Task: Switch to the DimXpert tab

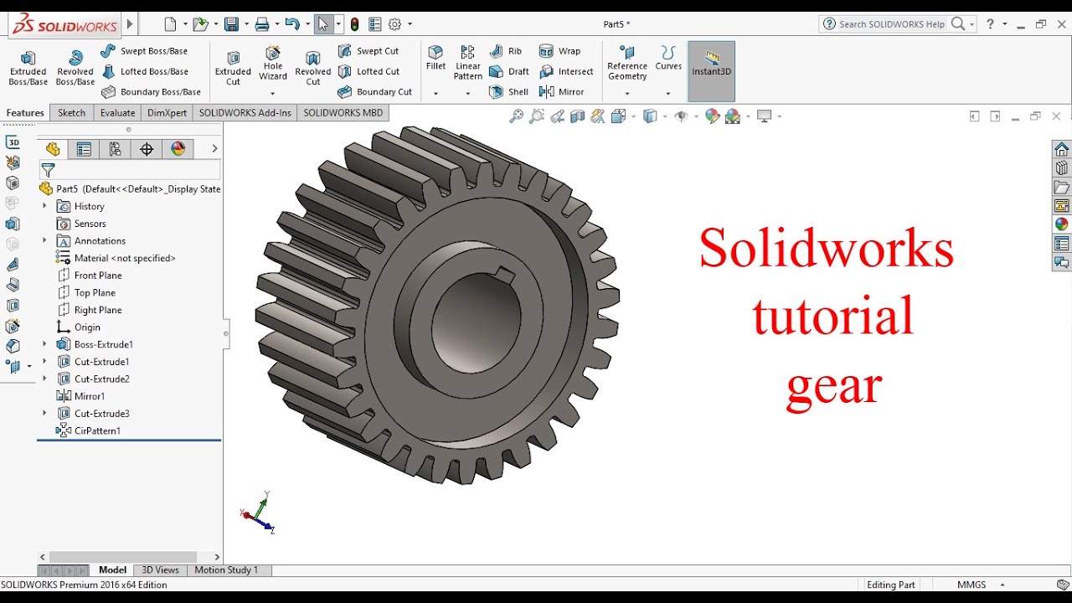Action: 167,113
